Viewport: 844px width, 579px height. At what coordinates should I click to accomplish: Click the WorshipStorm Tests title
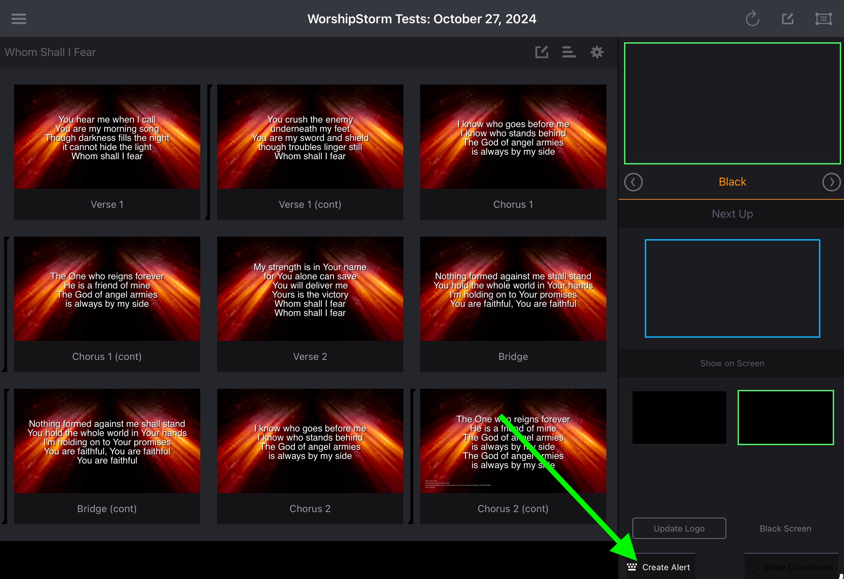click(x=422, y=19)
